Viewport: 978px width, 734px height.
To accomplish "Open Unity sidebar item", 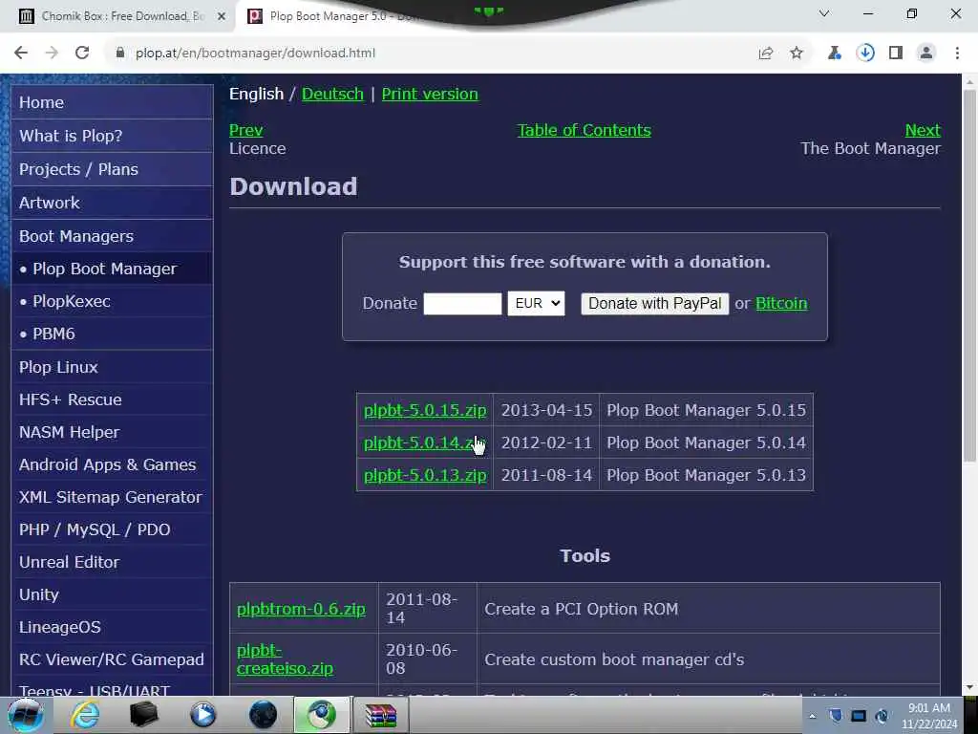I will [113, 594].
